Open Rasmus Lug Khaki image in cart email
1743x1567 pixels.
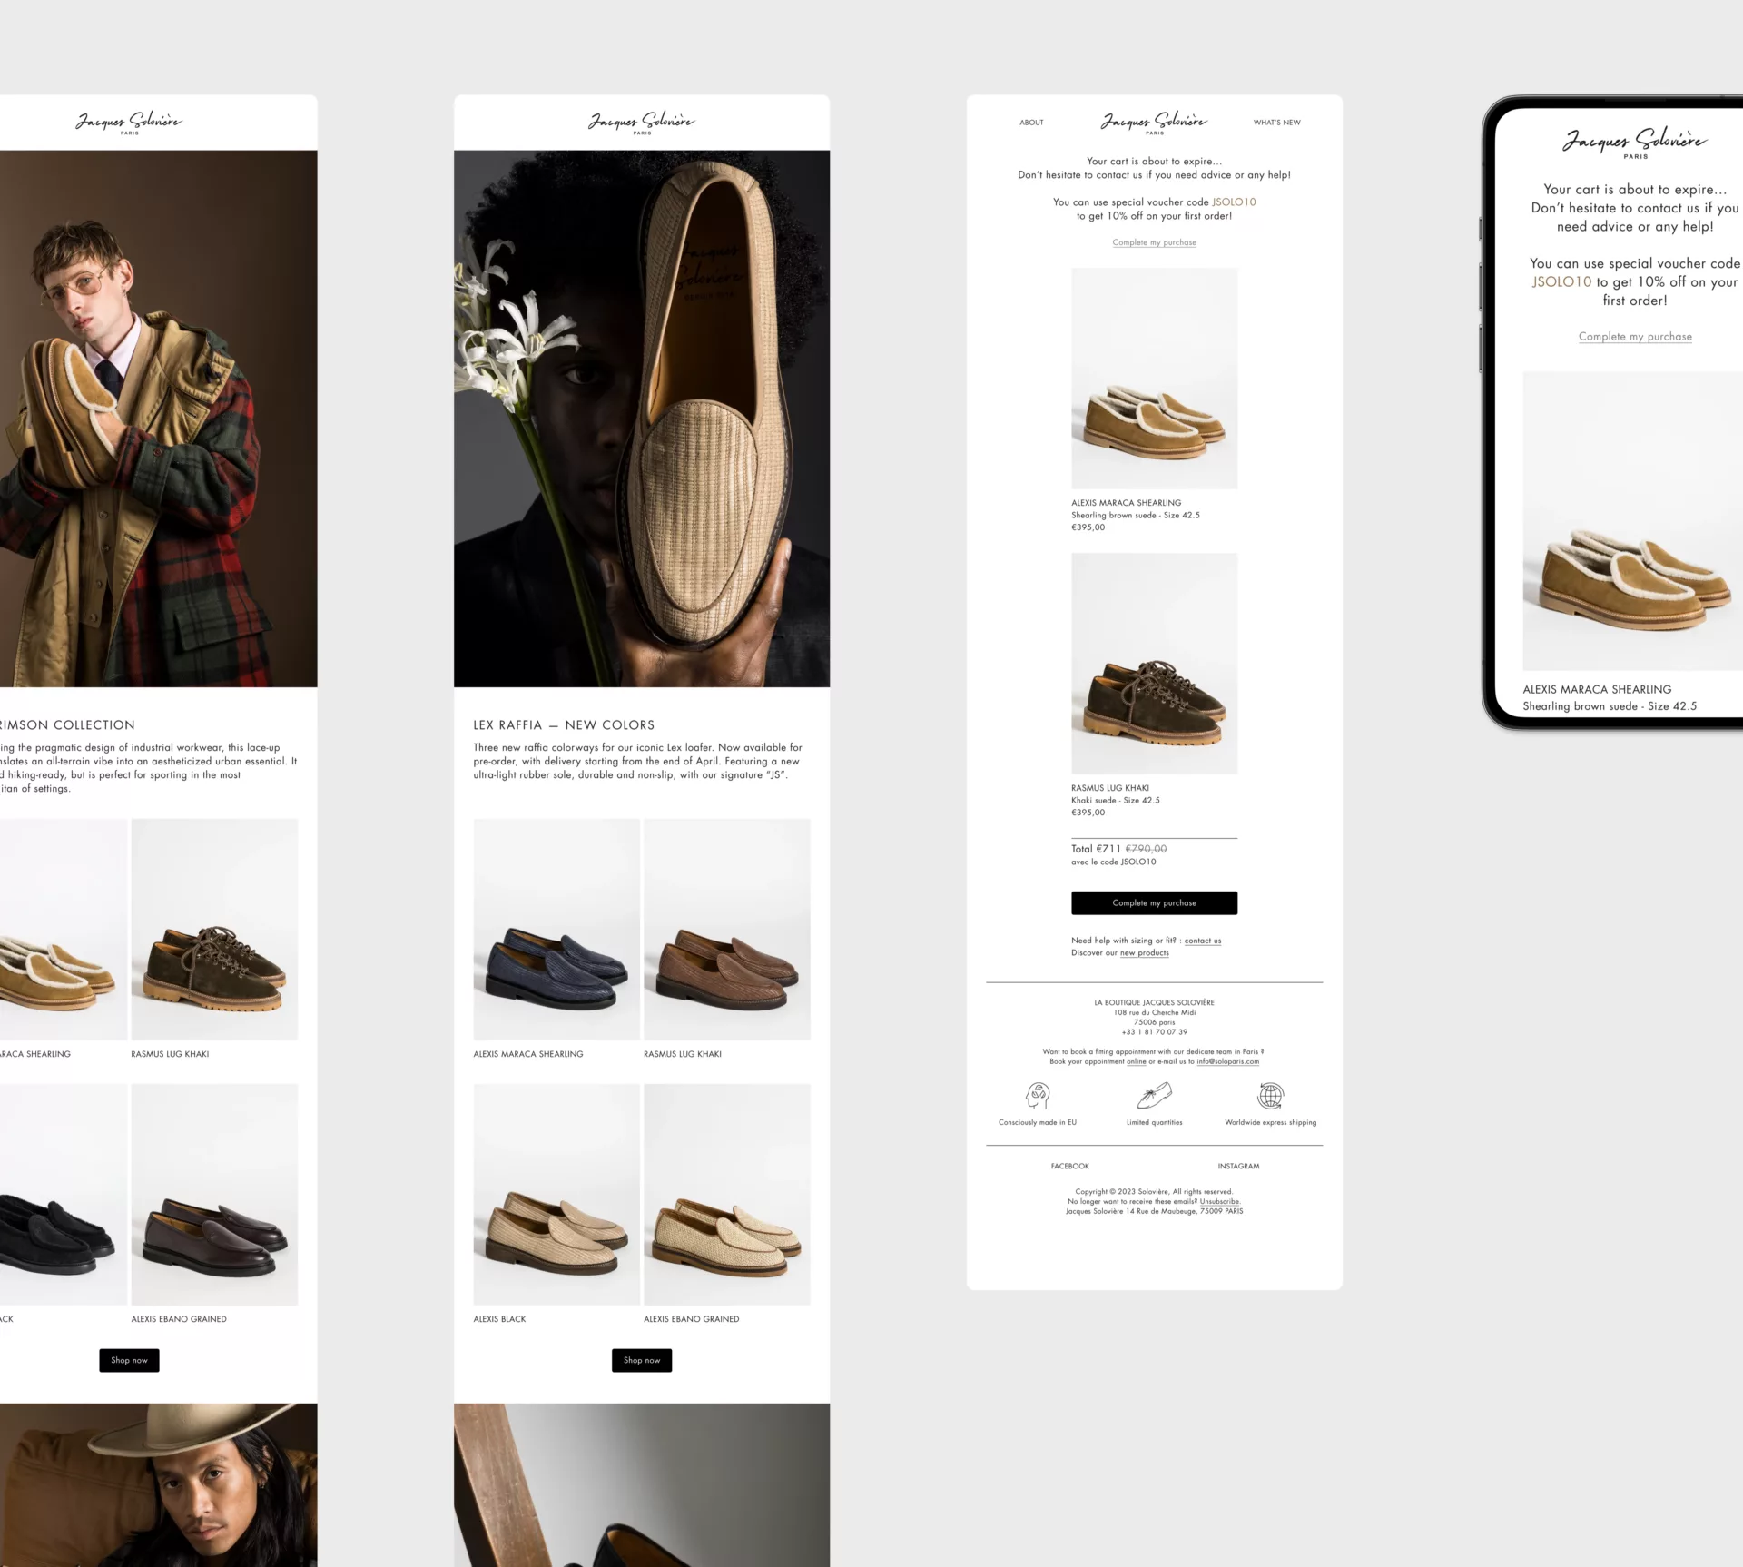point(1154,664)
